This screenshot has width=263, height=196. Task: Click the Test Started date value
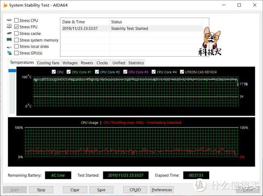click(x=126, y=175)
